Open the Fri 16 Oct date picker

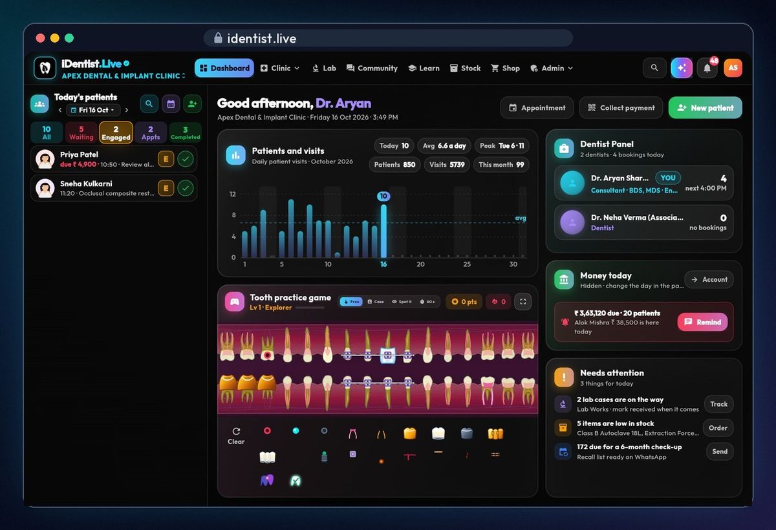coord(93,110)
